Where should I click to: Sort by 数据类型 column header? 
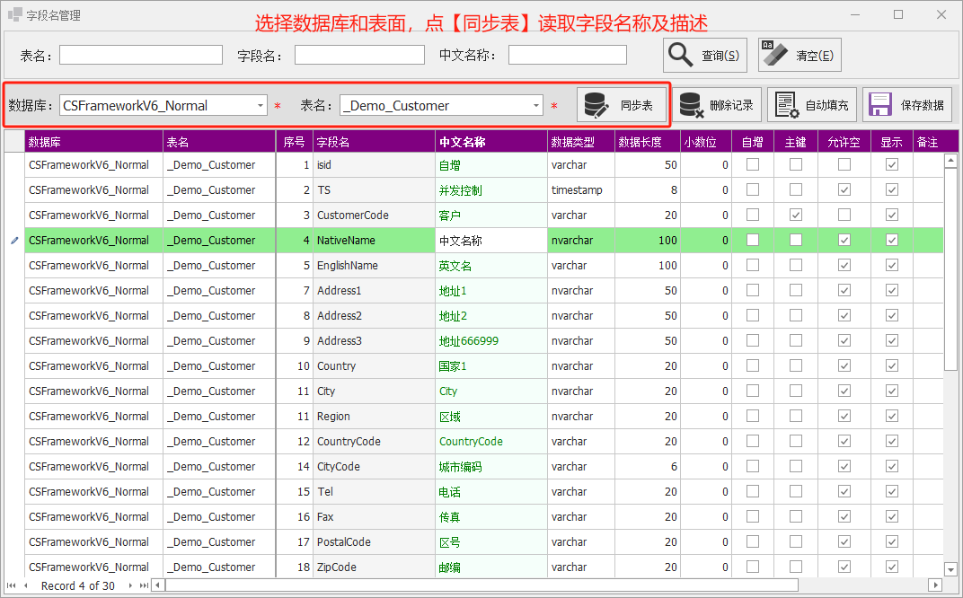pyautogui.click(x=581, y=142)
